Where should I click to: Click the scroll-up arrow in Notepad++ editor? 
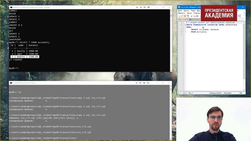(x=244, y=23)
